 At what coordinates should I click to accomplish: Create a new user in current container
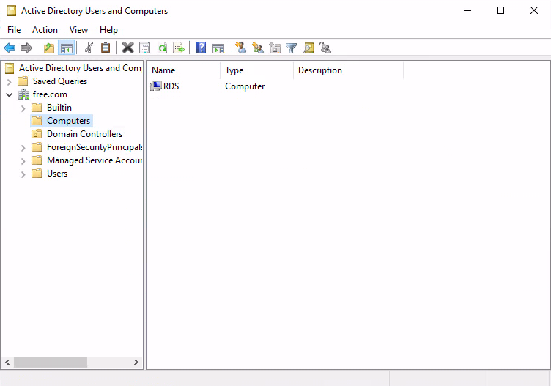241,48
